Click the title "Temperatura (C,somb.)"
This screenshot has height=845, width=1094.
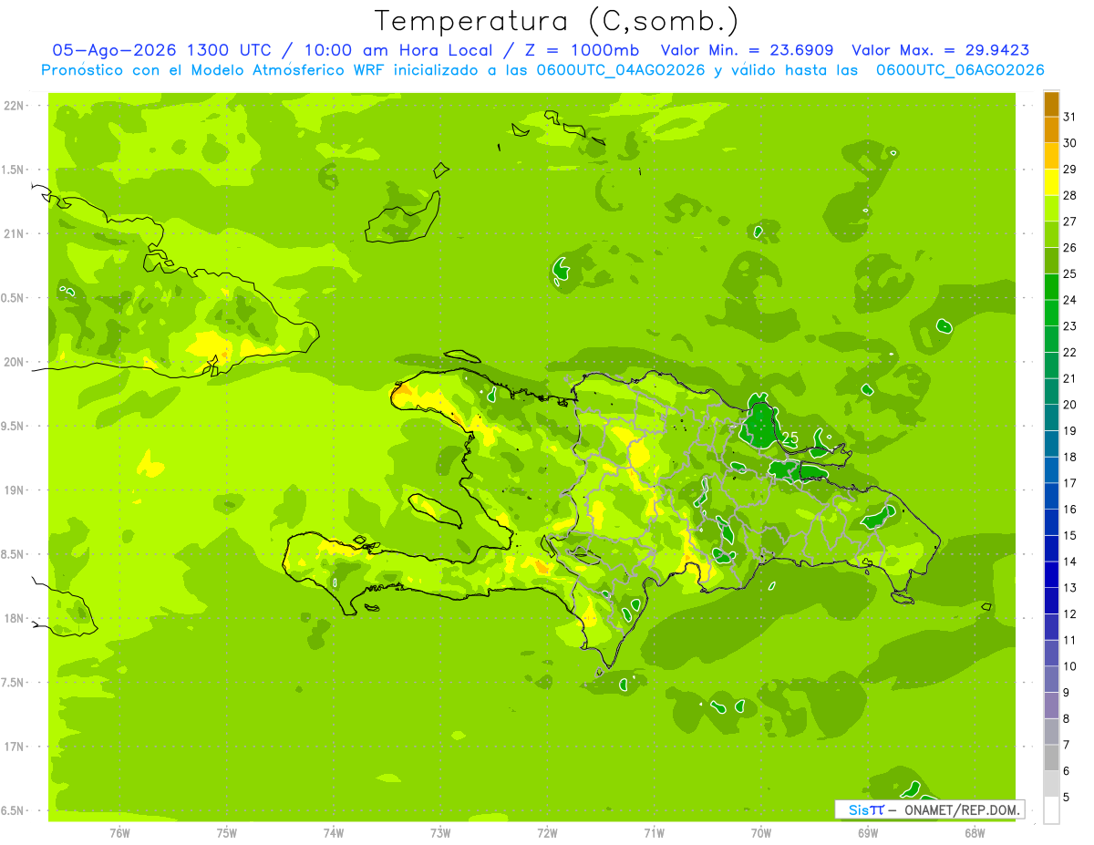[557, 21]
